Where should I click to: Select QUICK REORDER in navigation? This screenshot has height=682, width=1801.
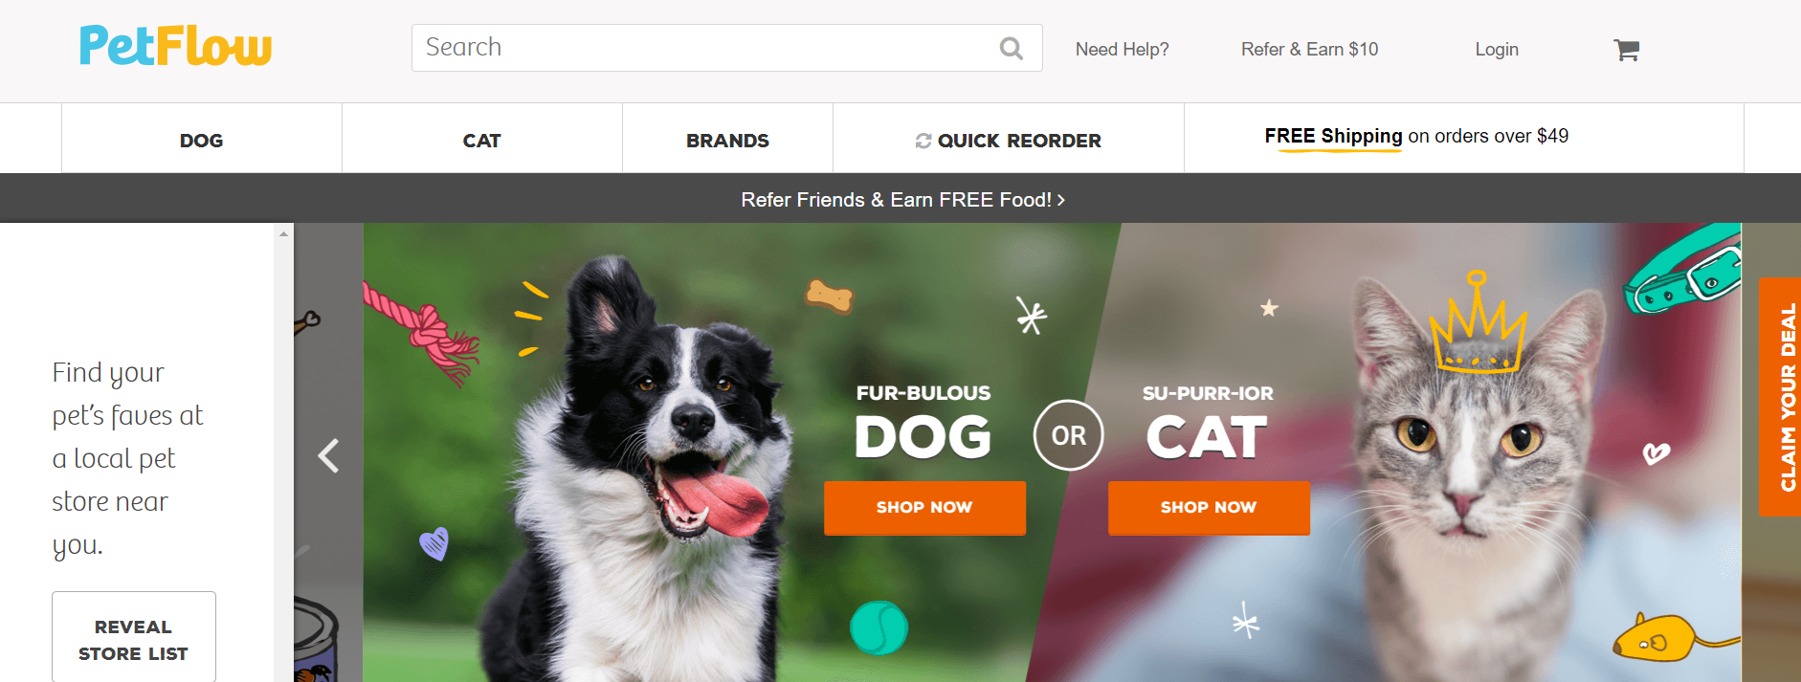click(x=1009, y=140)
